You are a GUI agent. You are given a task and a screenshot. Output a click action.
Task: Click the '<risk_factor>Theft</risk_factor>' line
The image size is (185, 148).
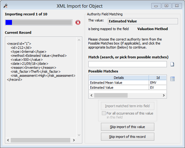coord(36,72)
